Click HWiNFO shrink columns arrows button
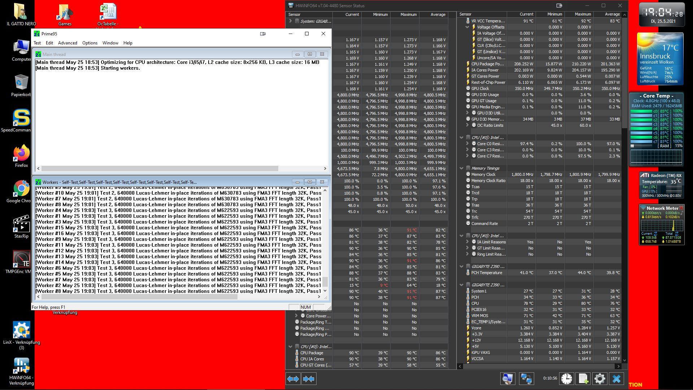 [309, 379]
